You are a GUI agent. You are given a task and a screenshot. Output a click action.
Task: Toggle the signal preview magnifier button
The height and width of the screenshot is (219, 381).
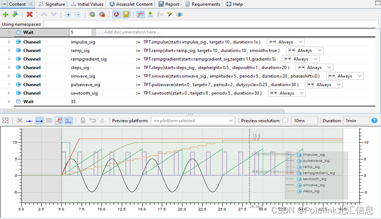click(140, 14)
